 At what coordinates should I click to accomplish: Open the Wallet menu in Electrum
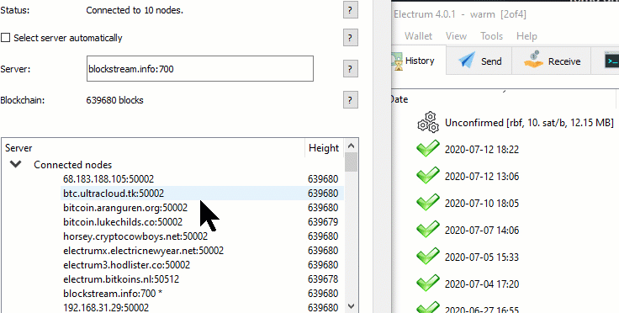[x=418, y=36]
